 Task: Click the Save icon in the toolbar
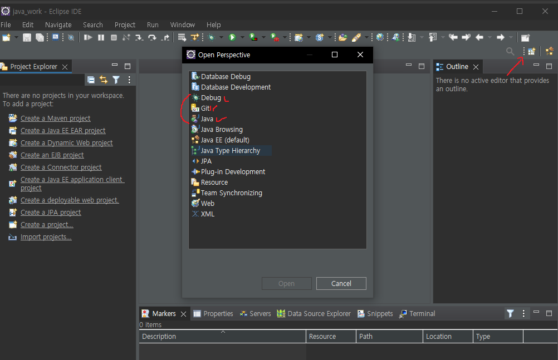click(27, 37)
